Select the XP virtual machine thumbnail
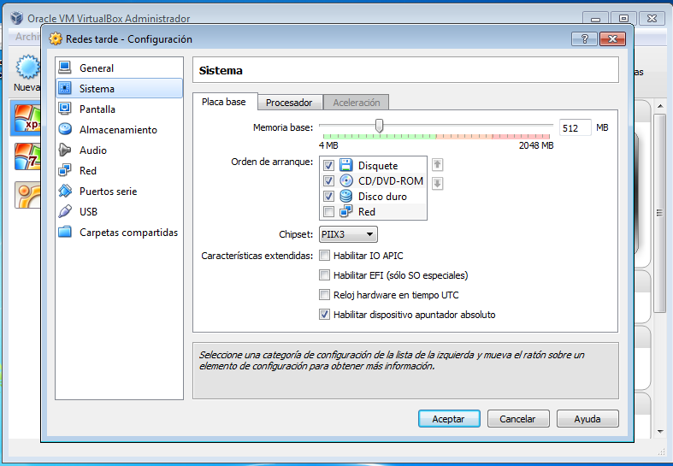Screen dimensions: 673x466 (27, 118)
